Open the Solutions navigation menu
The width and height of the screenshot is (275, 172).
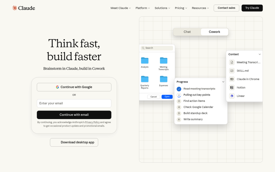pyautogui.click(x=162, y=8)
